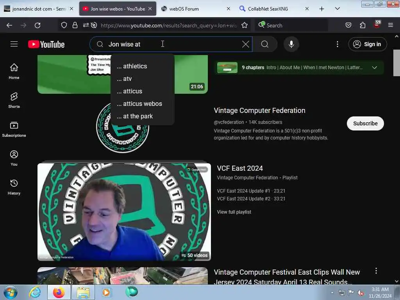Screen dimensions: 400x300
Task: Open History in sidebar
Action: (14, 187)
